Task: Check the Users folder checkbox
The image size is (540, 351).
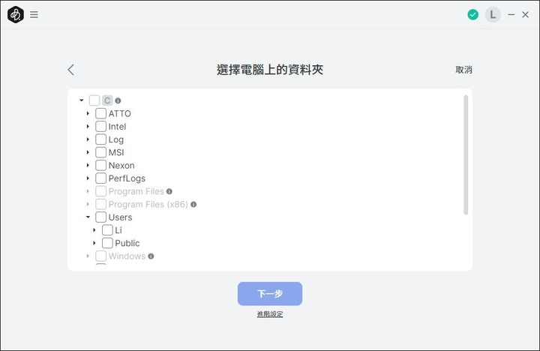Action: pos(101,217)
